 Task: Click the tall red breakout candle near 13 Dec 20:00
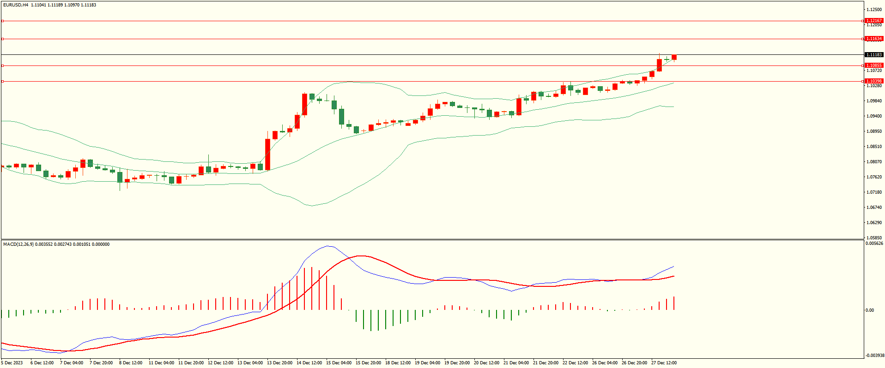pyautogui.click(x=267, y=154)
